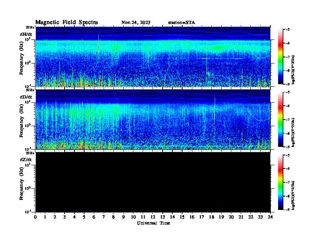This screenshot has width=322, height=249.
Task: Click the -5 value on dH/dt color bar
Action: click(288, 30)
